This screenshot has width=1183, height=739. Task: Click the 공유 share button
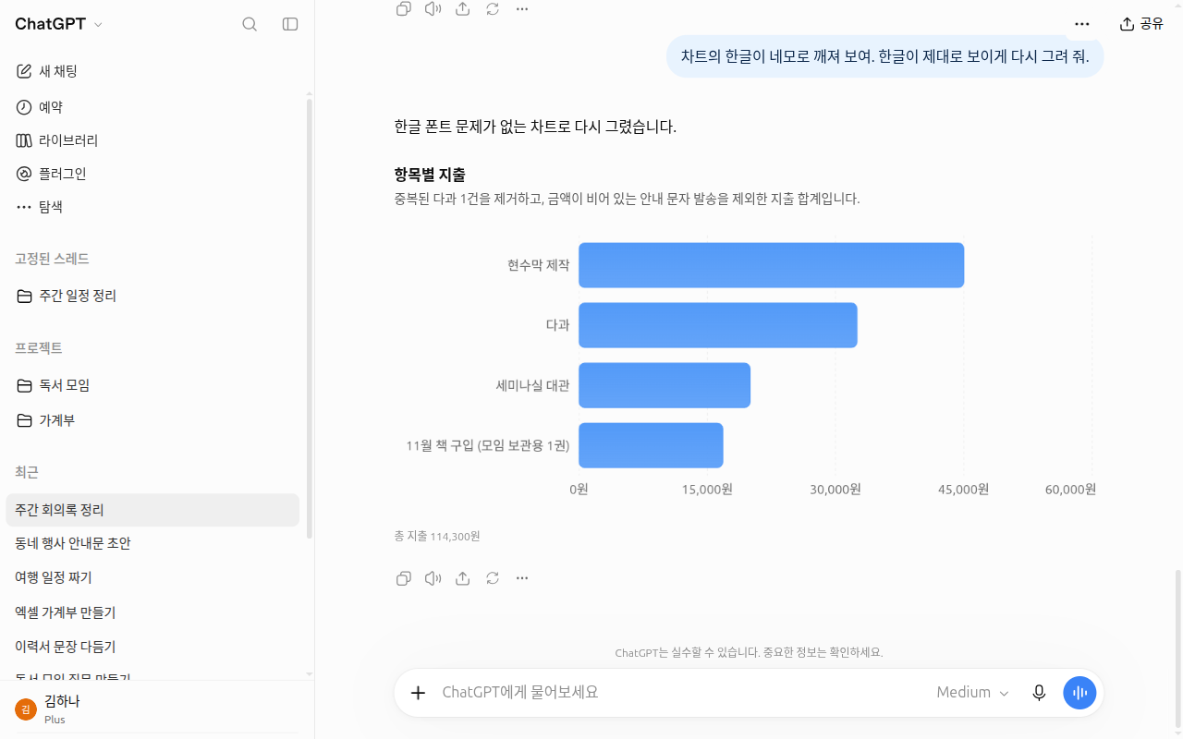(1141, 24)
